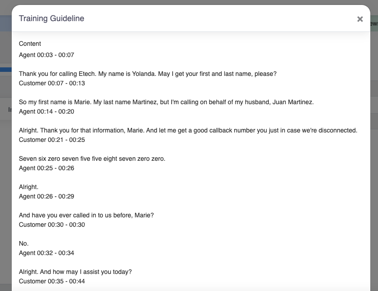The image size is (378, 291).
Task: Select the Customer 00:30 - 00:30 timestamp
Action: click(x=52, y=225)
